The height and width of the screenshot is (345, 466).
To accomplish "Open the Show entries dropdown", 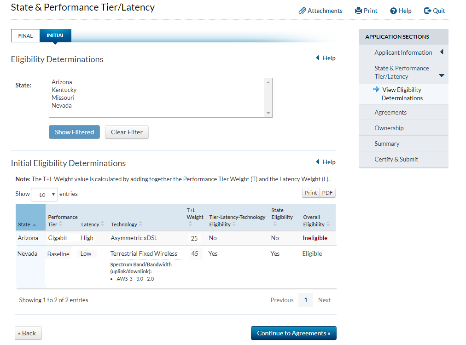I will [44, 194].
